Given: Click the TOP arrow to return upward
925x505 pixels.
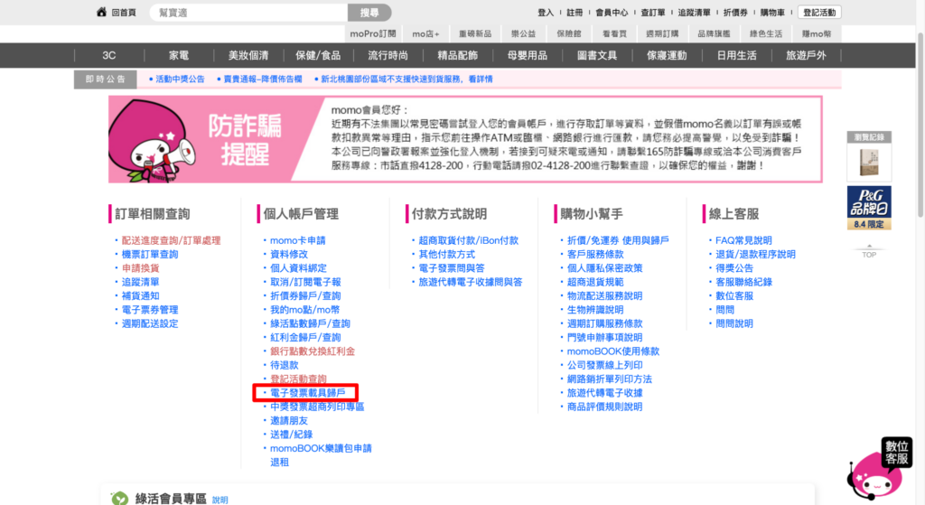Looking at the screenshot, I should coord(869,251).
